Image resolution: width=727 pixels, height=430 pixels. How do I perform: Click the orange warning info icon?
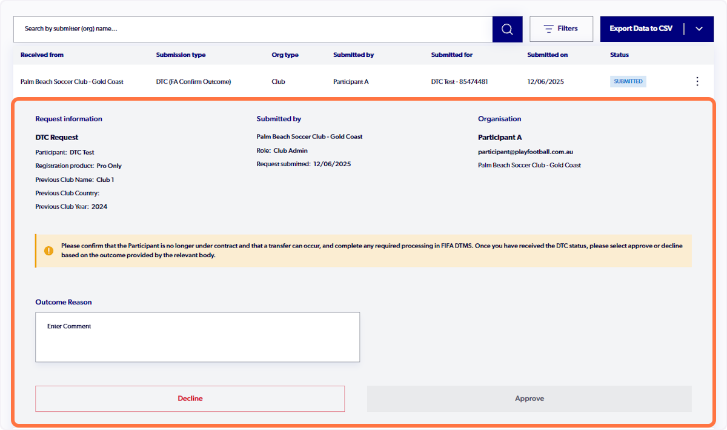pyautogui.click(x=48, y=250)
